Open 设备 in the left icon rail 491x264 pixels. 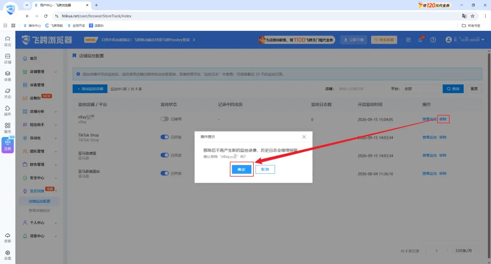(x=8, y=76)
